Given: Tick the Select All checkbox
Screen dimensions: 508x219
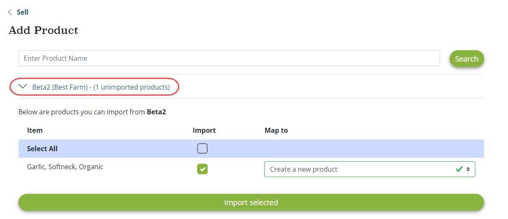Looking at the screenshot, I should click(202, 149).
